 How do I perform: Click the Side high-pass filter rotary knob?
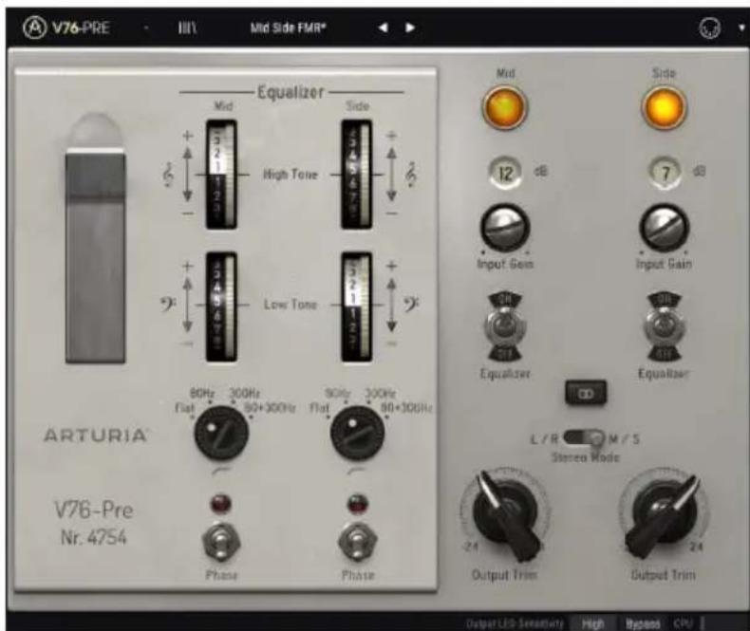pyautogui.click(x=357, y=433)
